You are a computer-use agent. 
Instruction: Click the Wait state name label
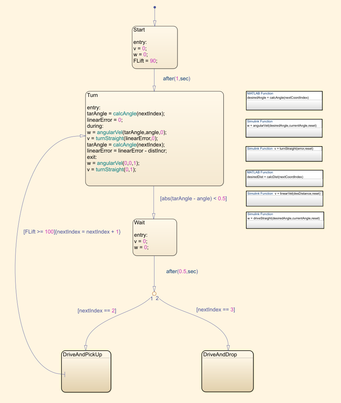tap(140, 223)
